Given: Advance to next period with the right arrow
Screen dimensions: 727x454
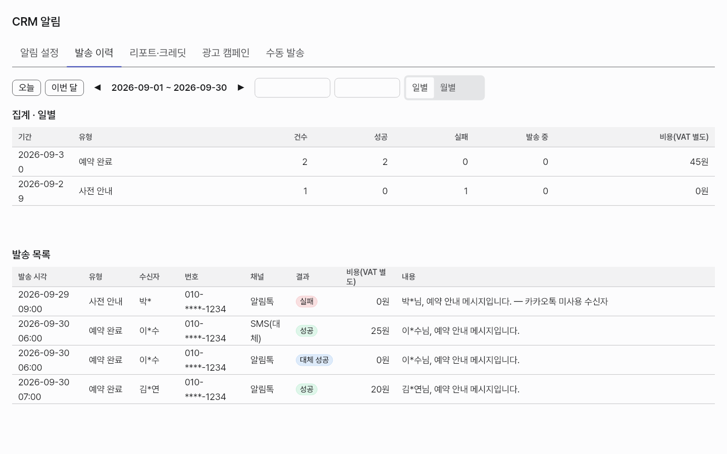Looking at the screenshot, I should pos(241,88).
